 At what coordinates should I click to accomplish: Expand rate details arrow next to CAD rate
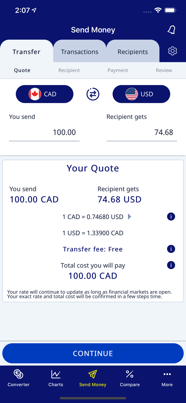coord(130,217)
